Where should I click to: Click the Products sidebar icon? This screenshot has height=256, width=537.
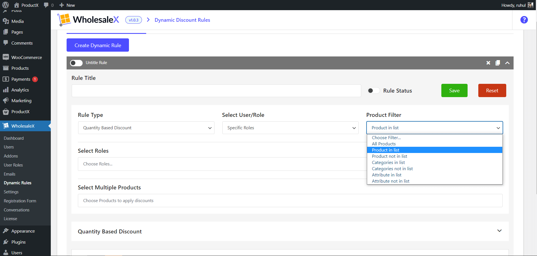point(6,68)
